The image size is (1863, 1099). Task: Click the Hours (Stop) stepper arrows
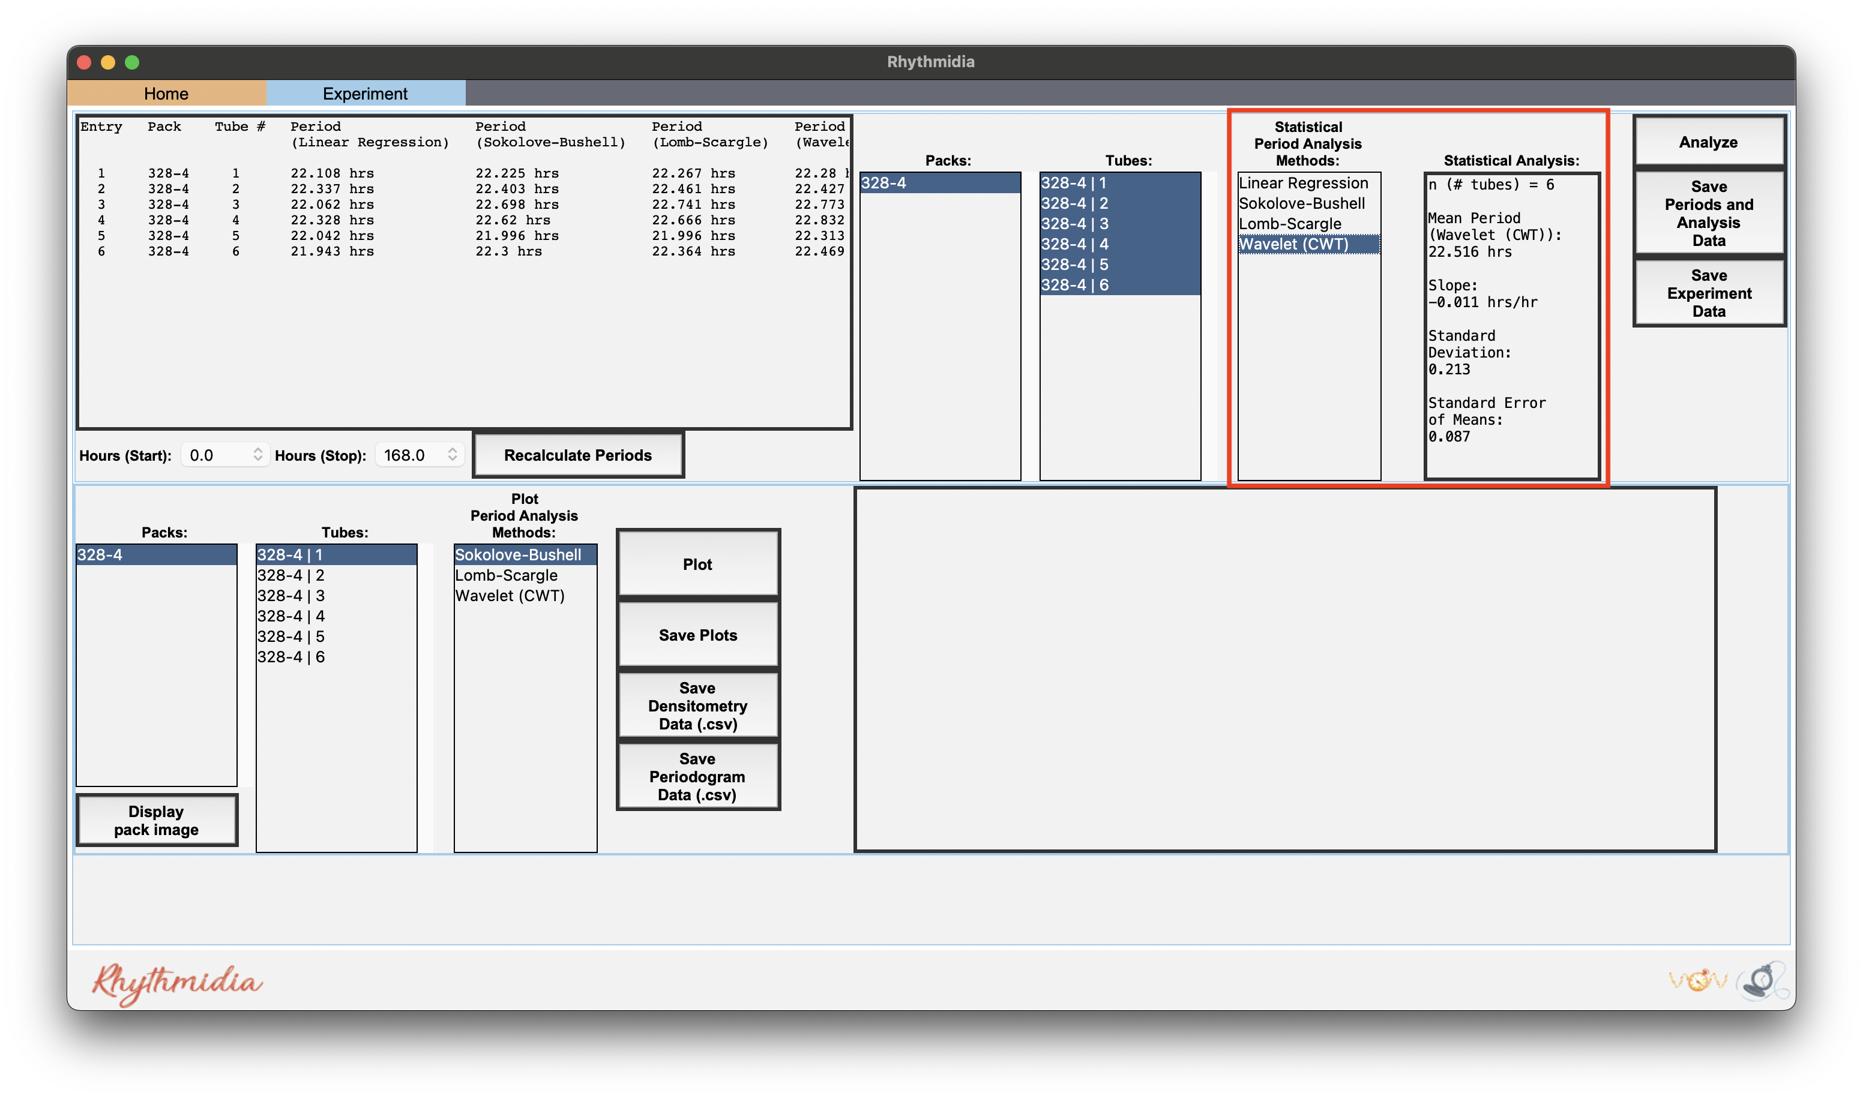(x=453, y=455)
